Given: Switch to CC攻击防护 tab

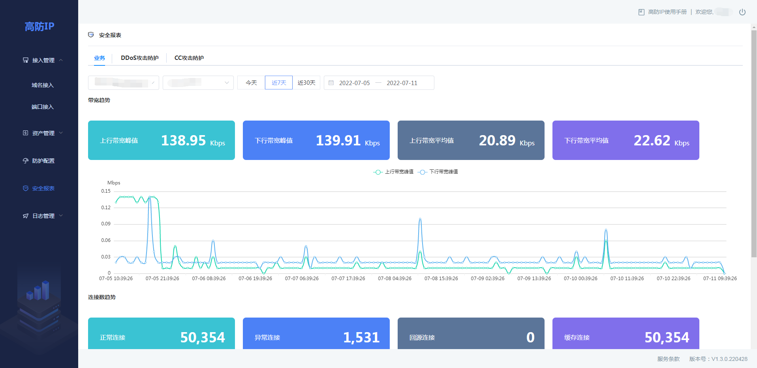Looking at the screenshot, I should pyautogui.click(x=189, y=58).
